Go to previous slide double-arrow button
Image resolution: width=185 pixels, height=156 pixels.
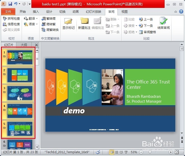click(182, 138)
